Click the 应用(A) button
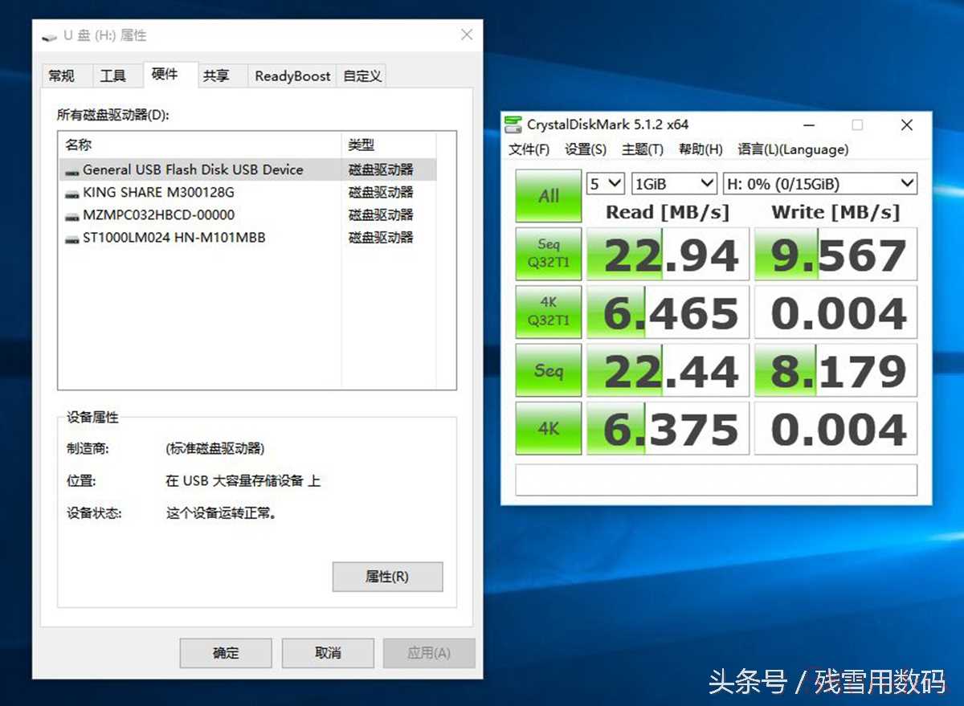Screen dimensions: 964x706 pyautogui.click(x=429, y=653)
